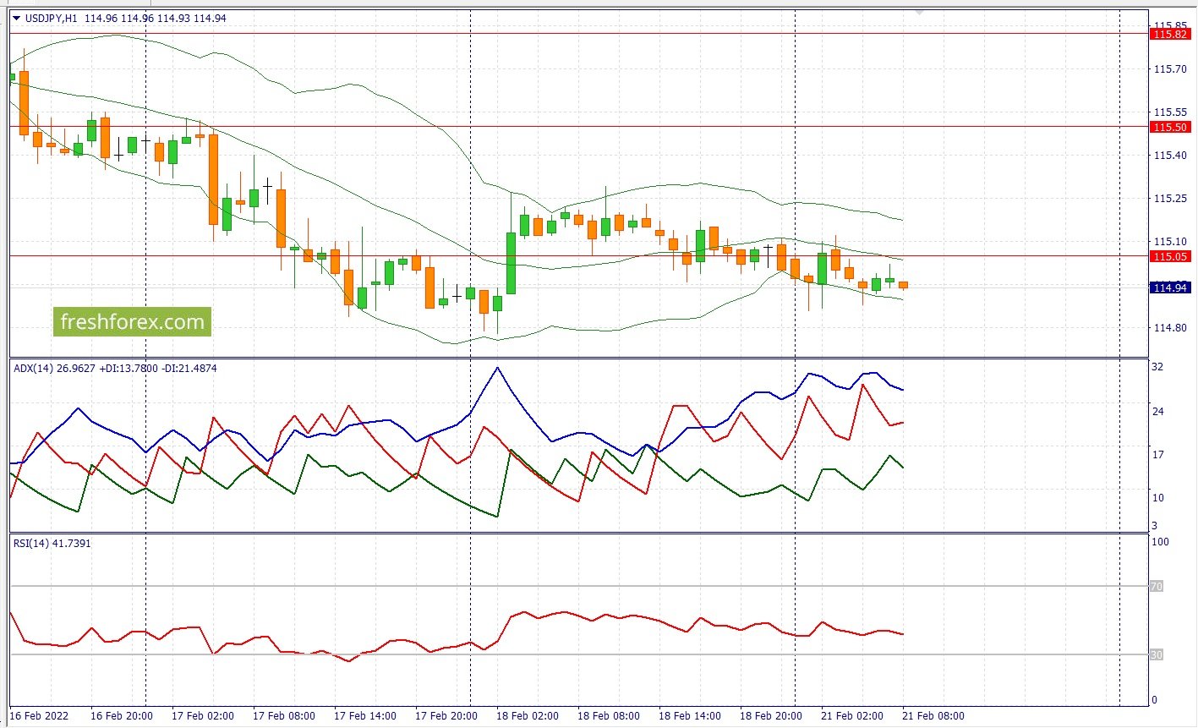Click the 18 Feb 08:00 time label

tap(609, 716)
